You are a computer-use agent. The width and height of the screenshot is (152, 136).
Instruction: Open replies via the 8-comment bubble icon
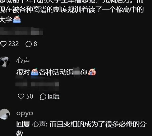click(x=28, y=44)
